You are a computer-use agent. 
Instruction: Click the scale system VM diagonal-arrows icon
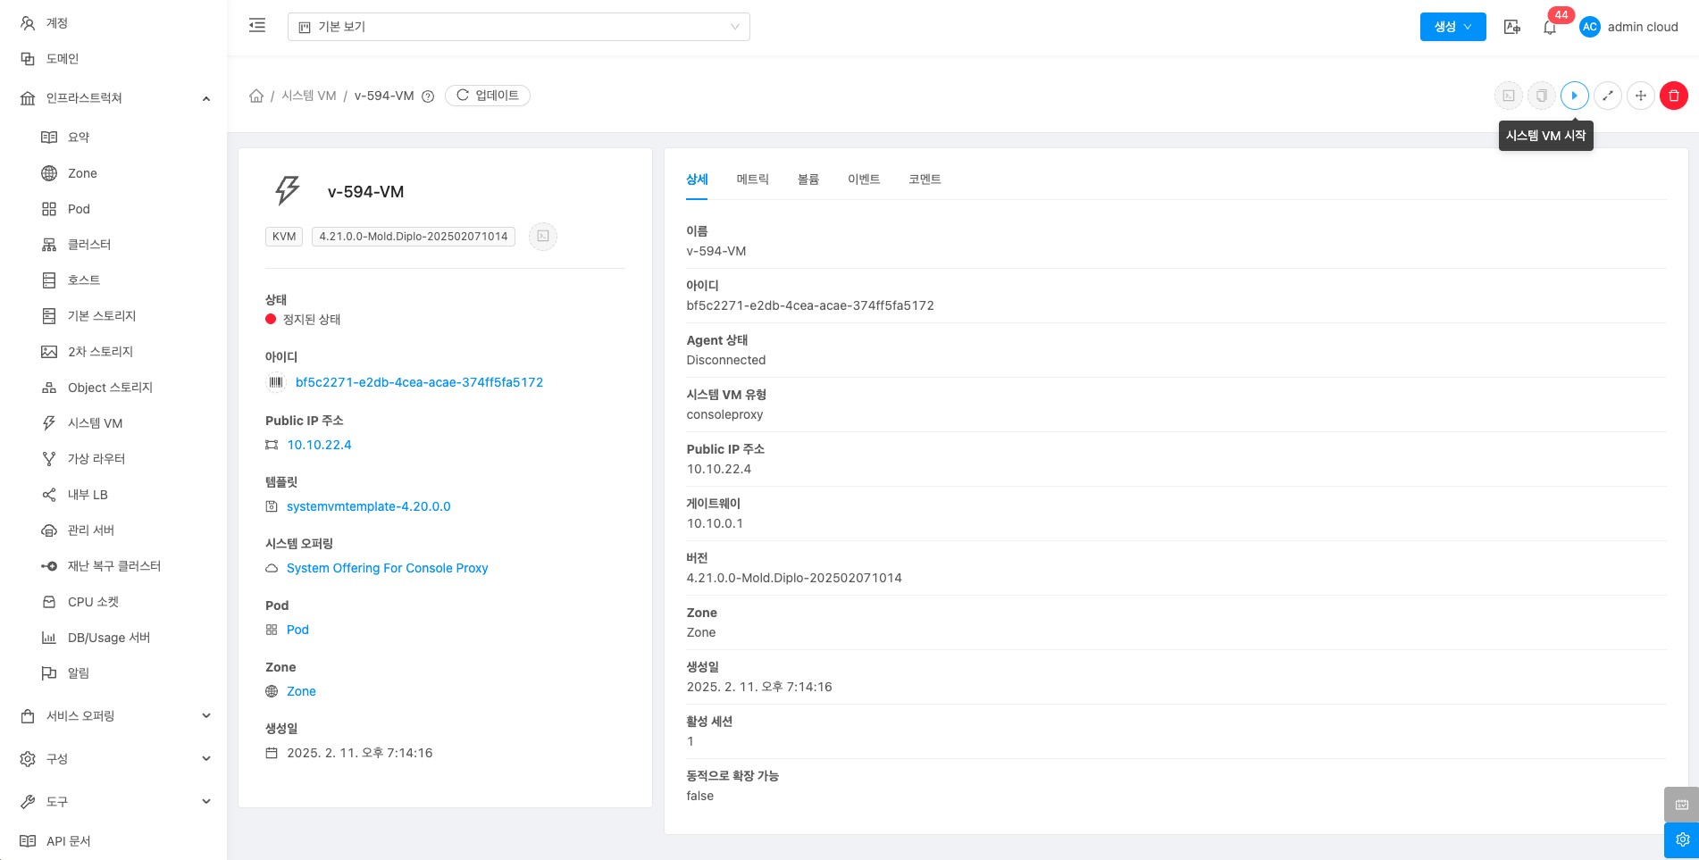1607,96
